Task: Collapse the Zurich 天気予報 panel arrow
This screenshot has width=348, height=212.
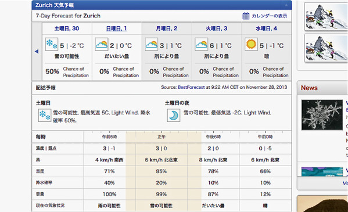Action: (286, 5)
